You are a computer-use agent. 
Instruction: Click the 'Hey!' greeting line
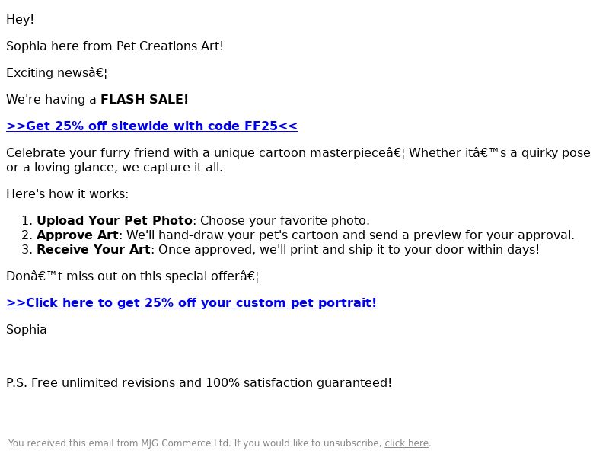tap(21, 19)
